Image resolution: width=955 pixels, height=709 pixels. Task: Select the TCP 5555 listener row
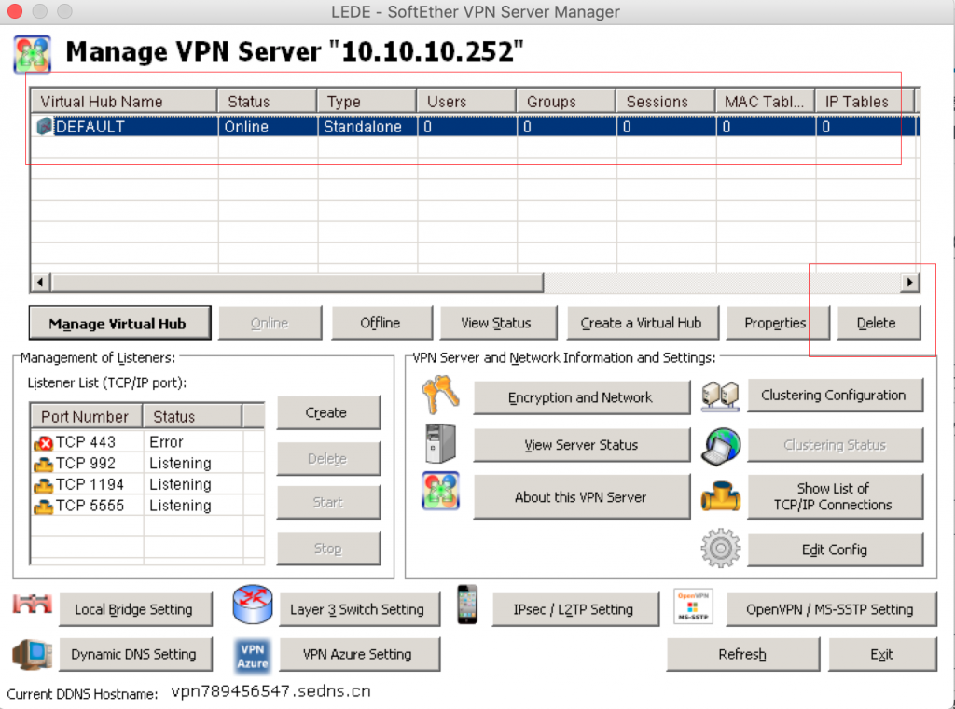pos(147,507)
